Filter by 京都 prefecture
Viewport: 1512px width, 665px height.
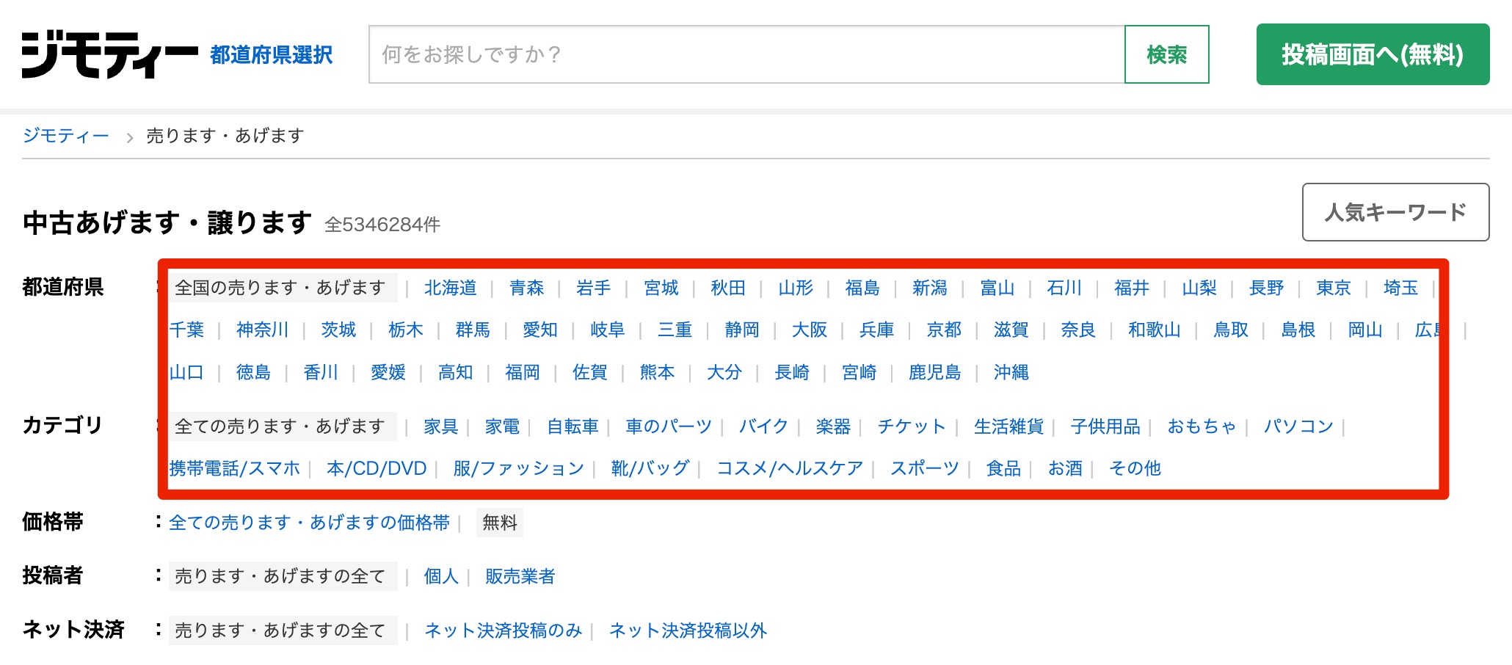(944, 330)
